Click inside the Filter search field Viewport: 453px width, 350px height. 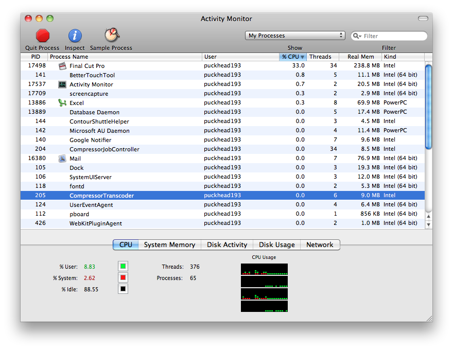coord(389,36)
